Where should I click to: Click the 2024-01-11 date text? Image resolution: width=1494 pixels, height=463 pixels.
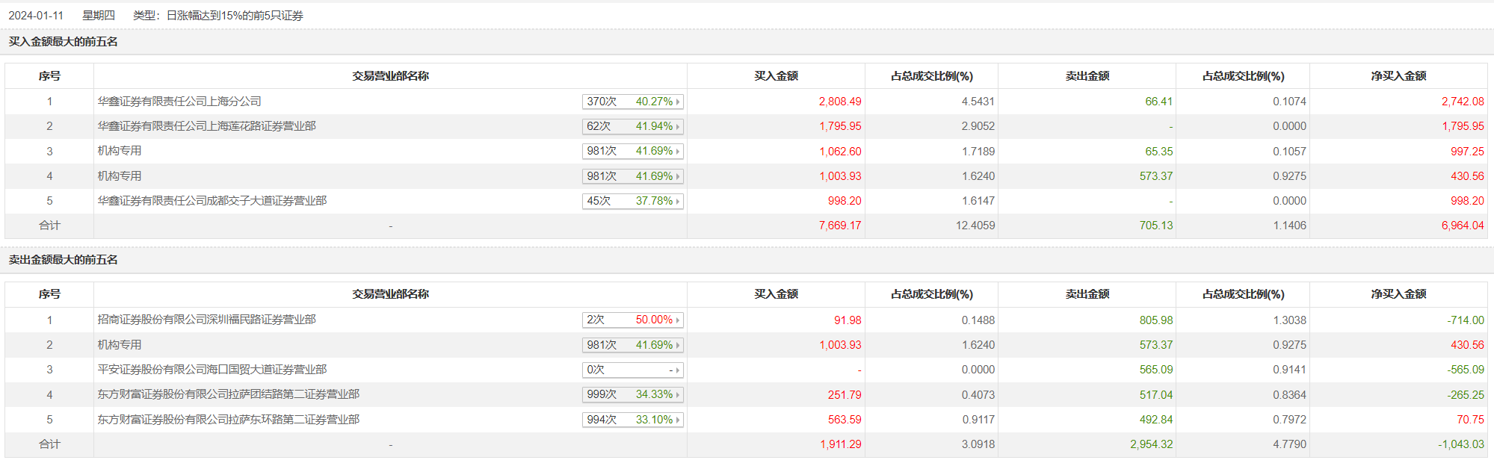click(36, 16)
